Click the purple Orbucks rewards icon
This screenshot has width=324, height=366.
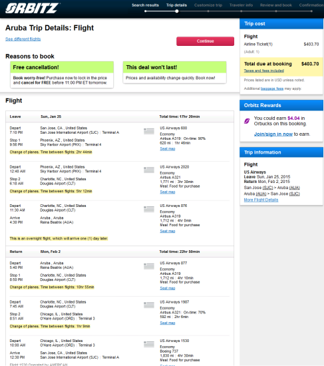tap(247, 121)
